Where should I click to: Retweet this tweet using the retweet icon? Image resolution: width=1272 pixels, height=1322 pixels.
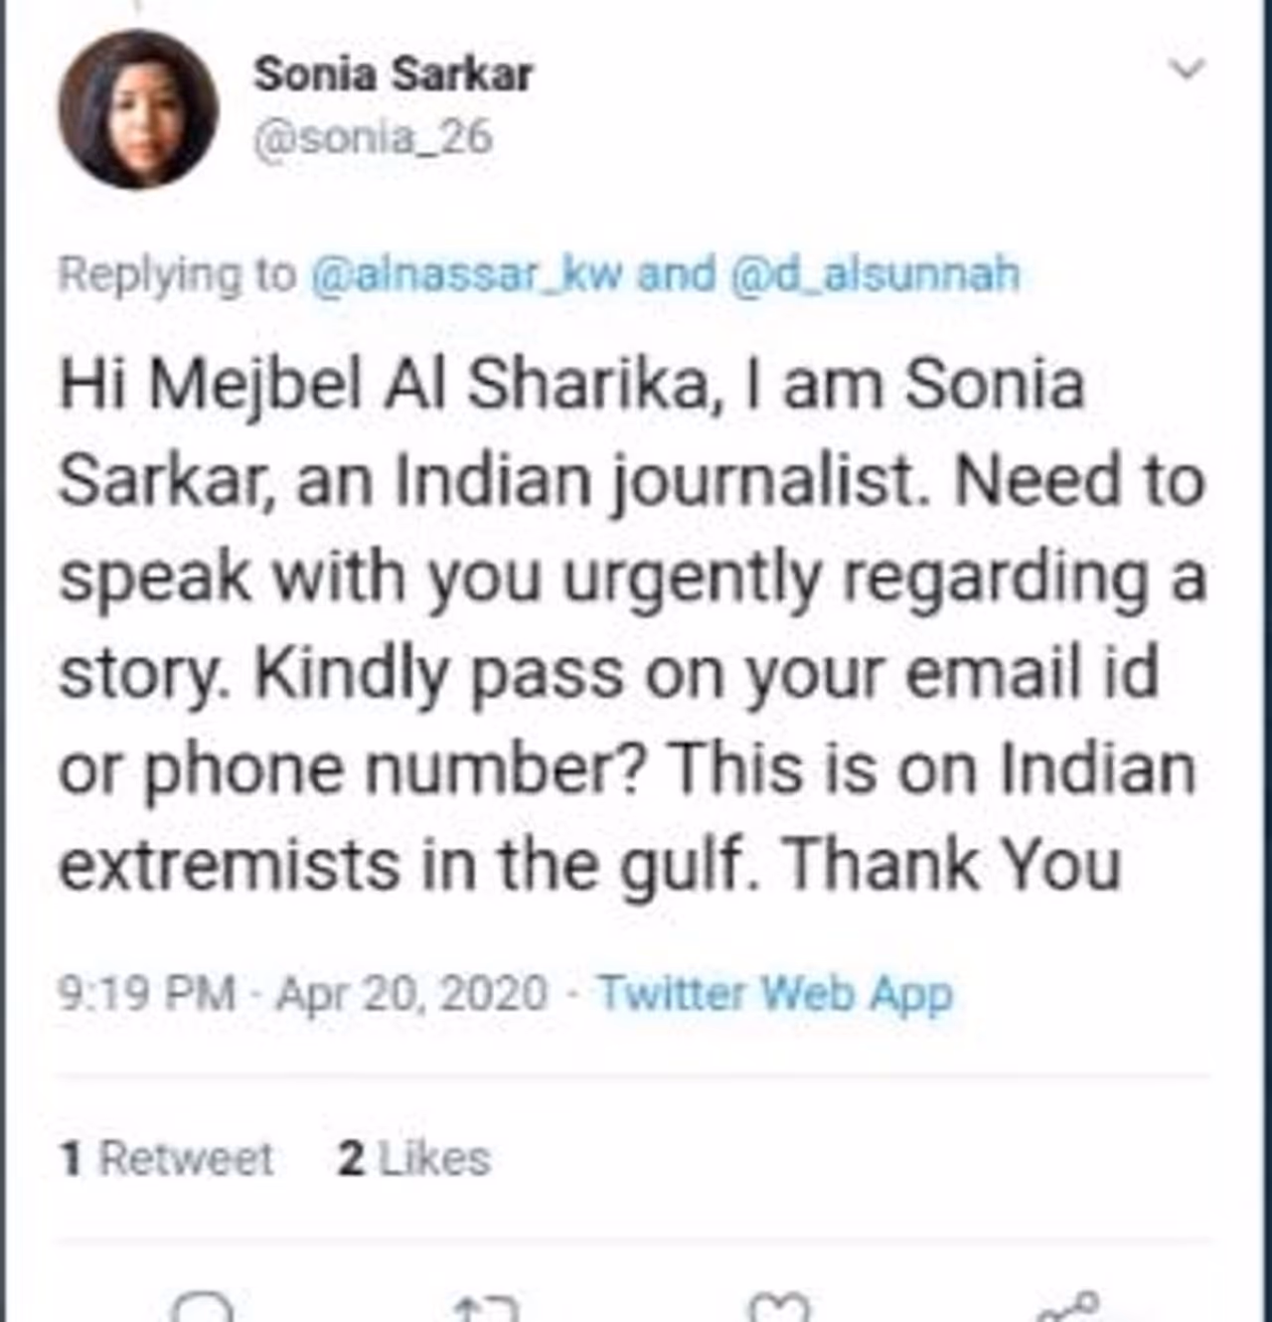(x=487, y=1308)
